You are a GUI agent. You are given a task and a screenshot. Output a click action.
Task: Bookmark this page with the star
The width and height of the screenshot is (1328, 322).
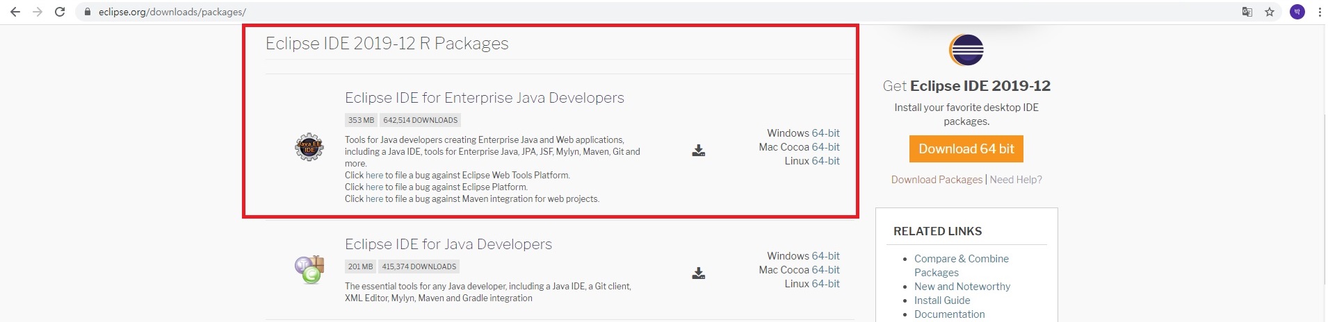click(x=1270, y=12)
